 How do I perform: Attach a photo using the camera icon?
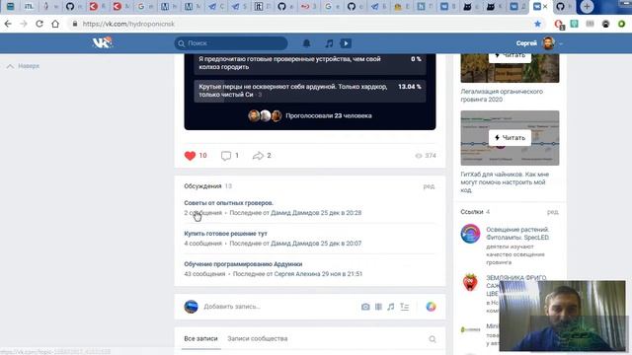(x=365, y=307)
